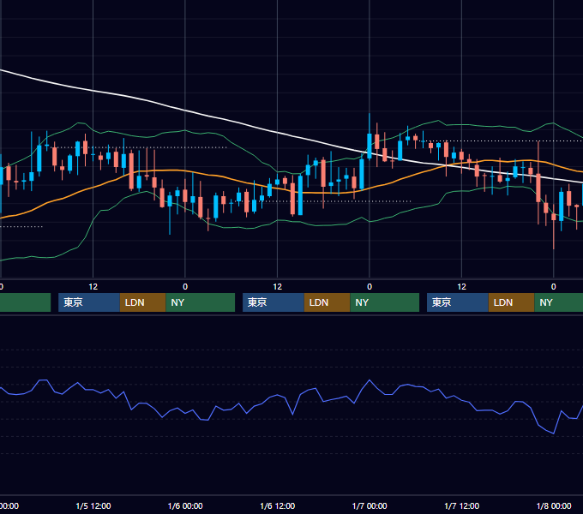This screenshot has height=514, width=583.
Task: Click hour label 12 above 1/6 東京 block
Action: click(278, 287)
